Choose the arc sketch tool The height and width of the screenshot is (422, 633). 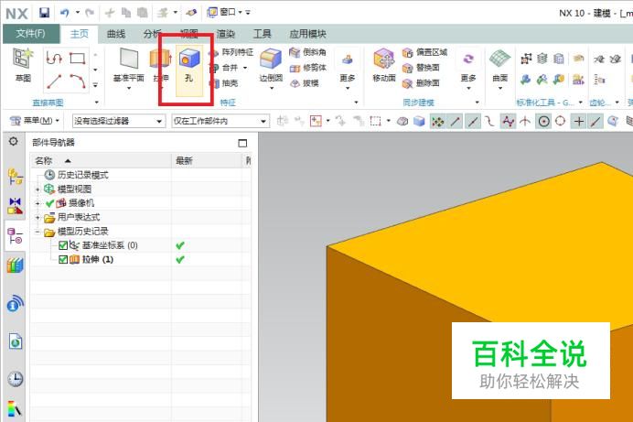click(77, 81)
